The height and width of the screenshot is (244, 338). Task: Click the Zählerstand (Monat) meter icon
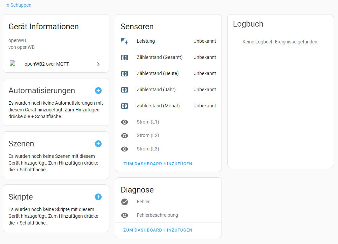(125, 106)
